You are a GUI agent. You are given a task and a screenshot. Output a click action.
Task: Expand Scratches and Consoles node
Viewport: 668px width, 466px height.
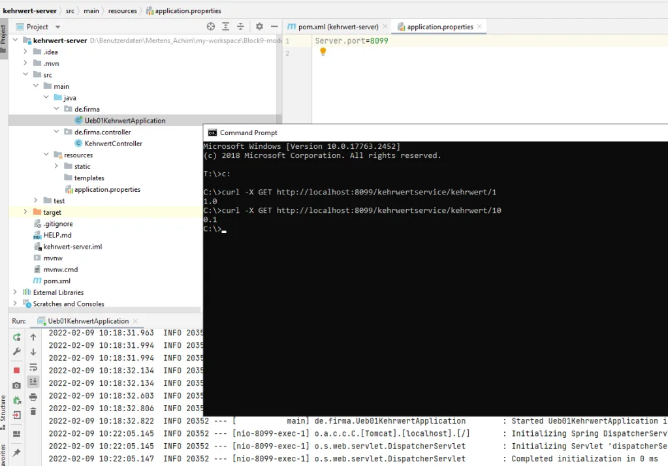tap(15, 303)
